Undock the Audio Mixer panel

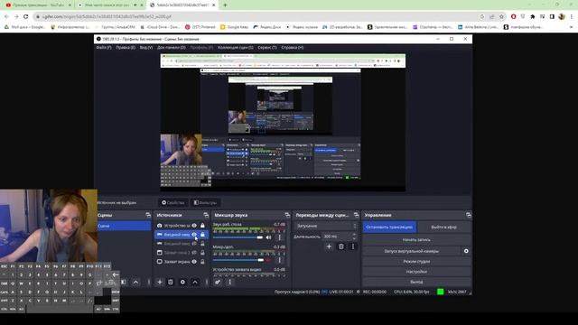287,215
